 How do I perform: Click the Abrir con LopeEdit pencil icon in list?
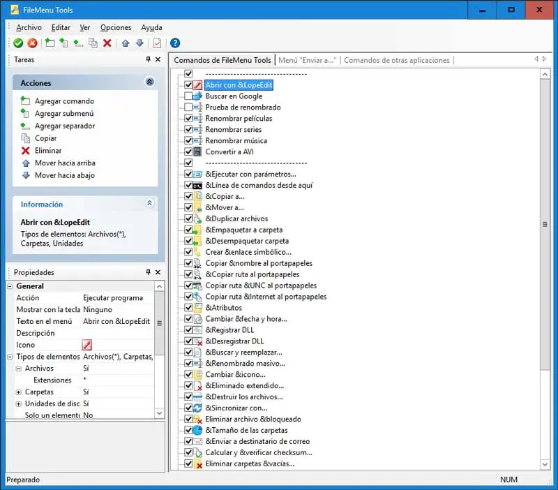tap(197, 85)
